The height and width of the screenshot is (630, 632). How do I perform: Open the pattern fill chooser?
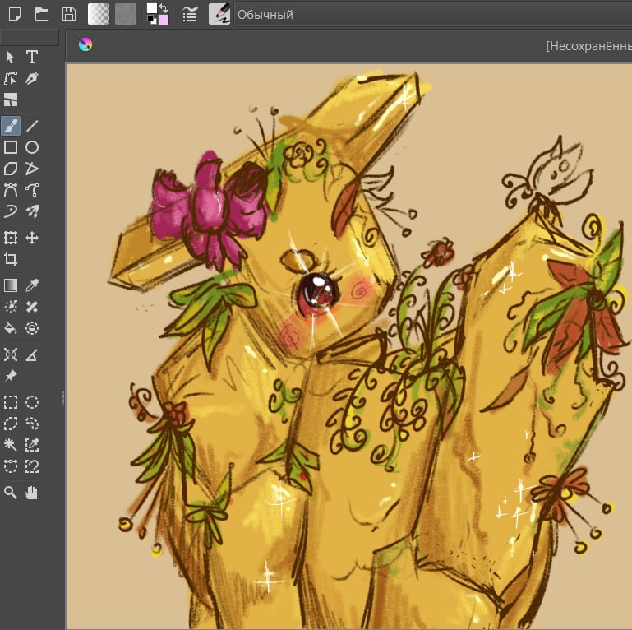126,14
